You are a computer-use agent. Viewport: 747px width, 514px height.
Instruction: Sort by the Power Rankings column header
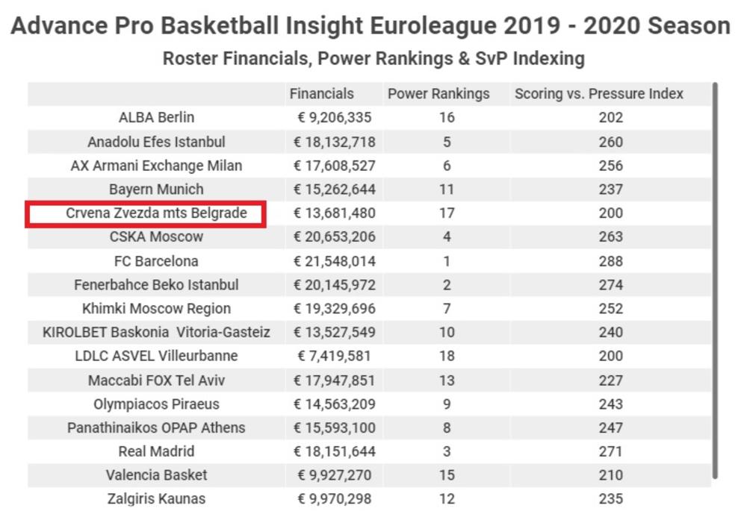point(438,94)
